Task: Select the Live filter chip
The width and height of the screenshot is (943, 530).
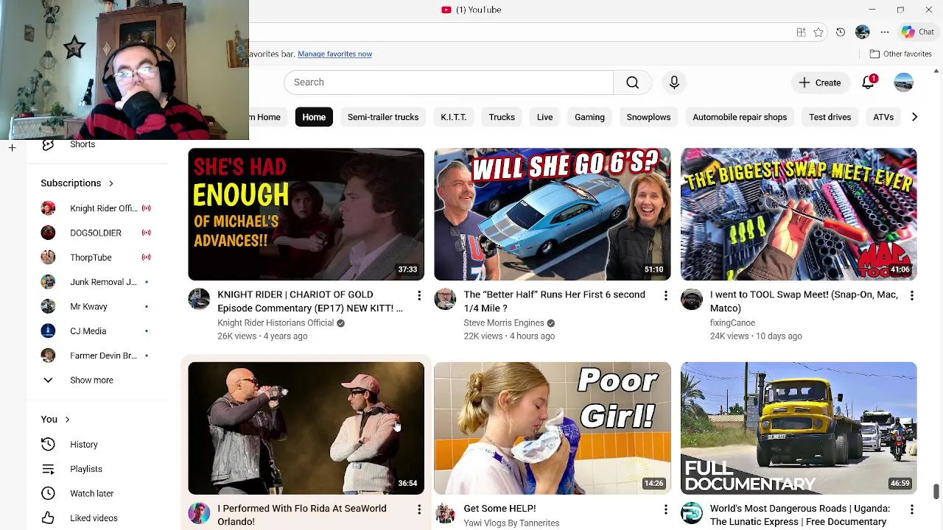Action: pos(544,117)
